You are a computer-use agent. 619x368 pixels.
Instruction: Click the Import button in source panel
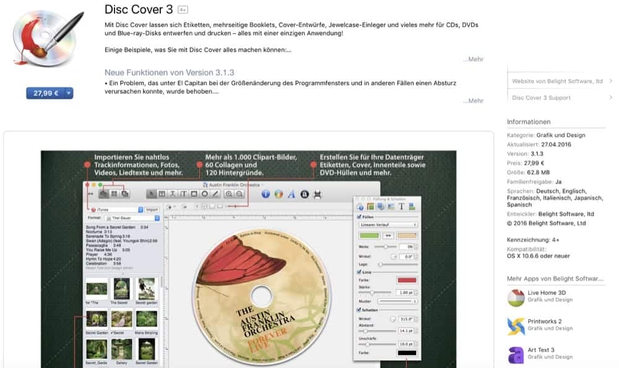coord(152,209)
